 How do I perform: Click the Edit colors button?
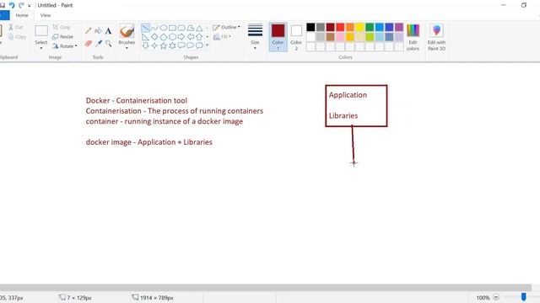click(413, 37)
